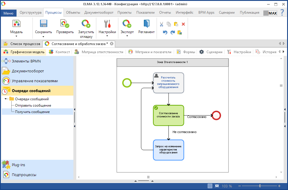Viewport: 288px width, 190px height.
Task: Select the Не согласовано transition label
Action: pos(184,132)
